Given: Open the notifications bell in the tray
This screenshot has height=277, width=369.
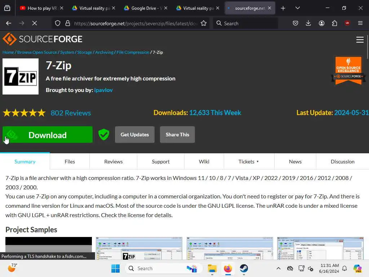Looking at the screenshot, I should (x=344, y=268).
